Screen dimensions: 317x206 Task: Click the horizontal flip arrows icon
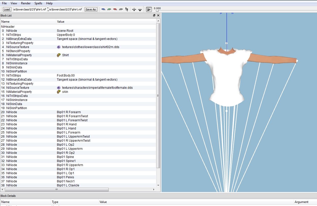[134, 9]
